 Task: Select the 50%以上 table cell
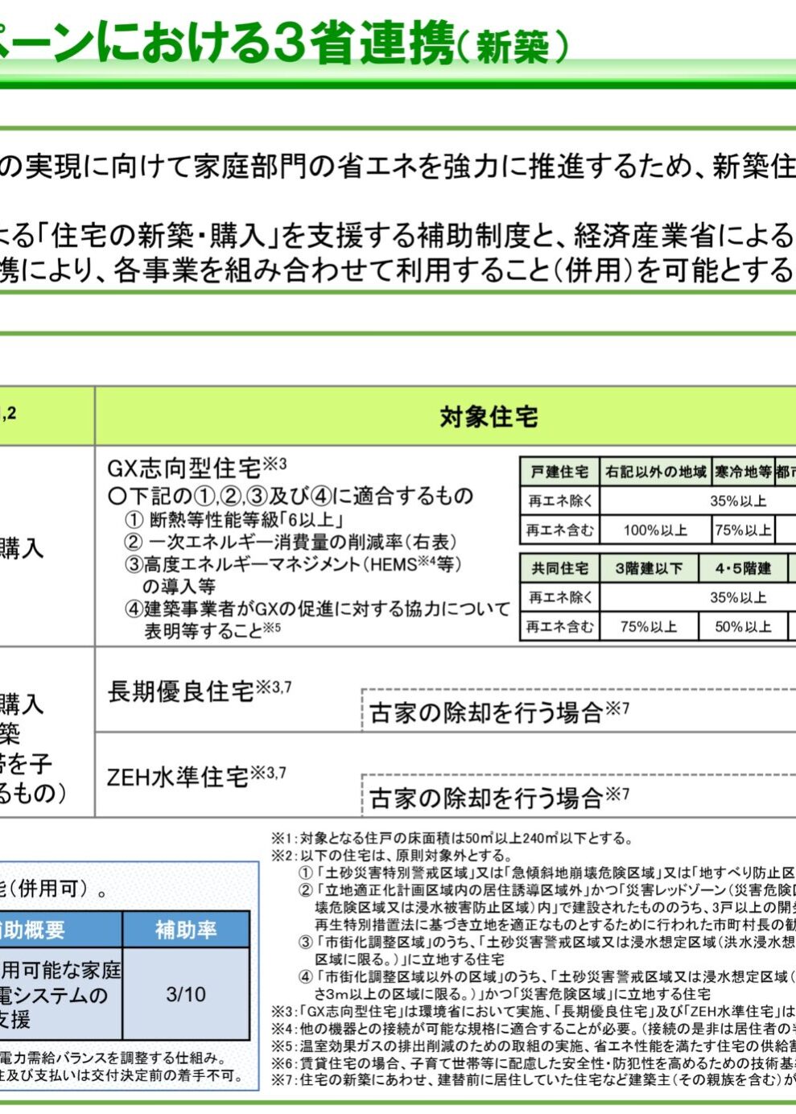742,626
